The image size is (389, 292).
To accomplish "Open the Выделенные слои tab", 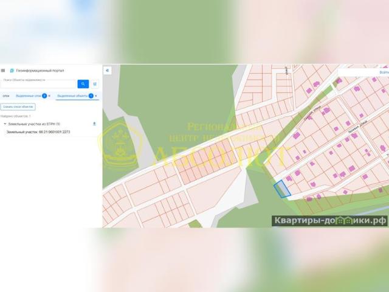I will [x=29, y=96].
